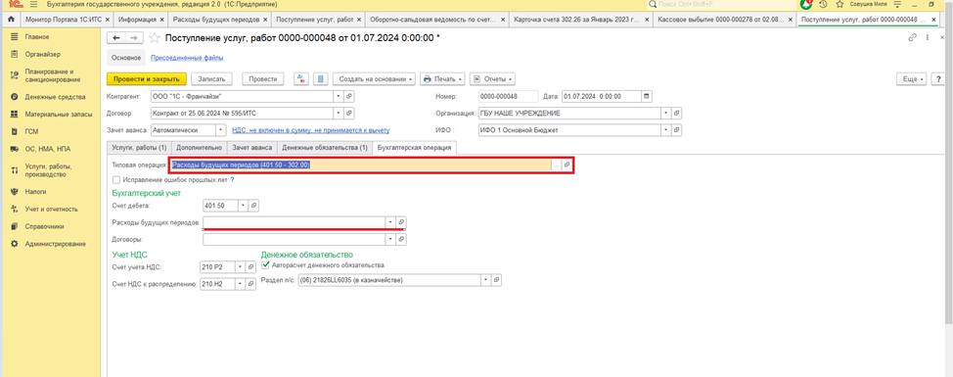
Task: Open the calendar picker next to the date field
Action: (x=646, y=96)
